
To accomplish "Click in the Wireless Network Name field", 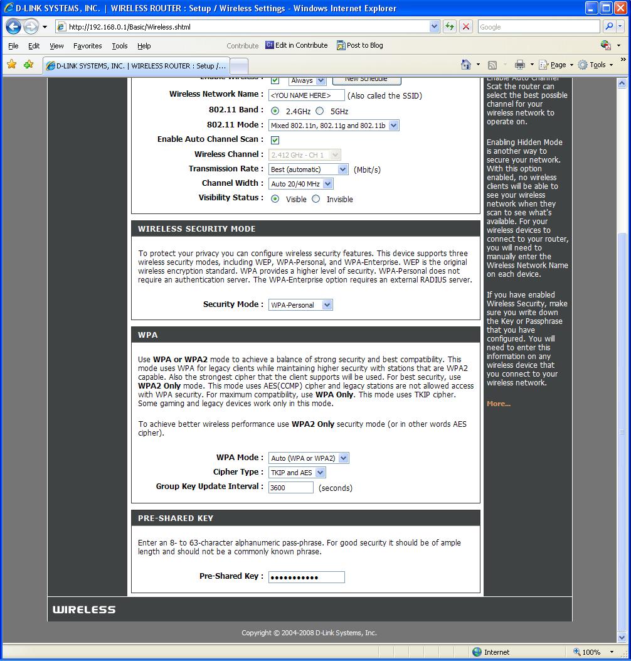I will point(306,95).
